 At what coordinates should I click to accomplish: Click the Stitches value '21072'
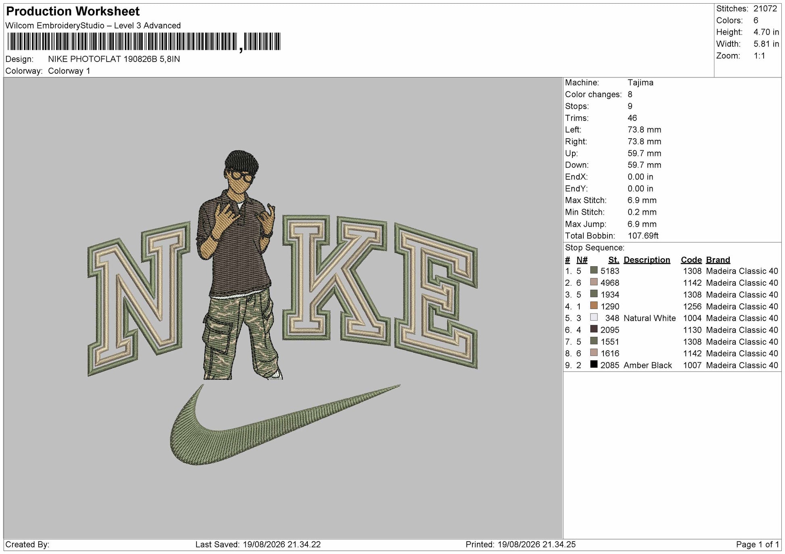pos(765,9)
